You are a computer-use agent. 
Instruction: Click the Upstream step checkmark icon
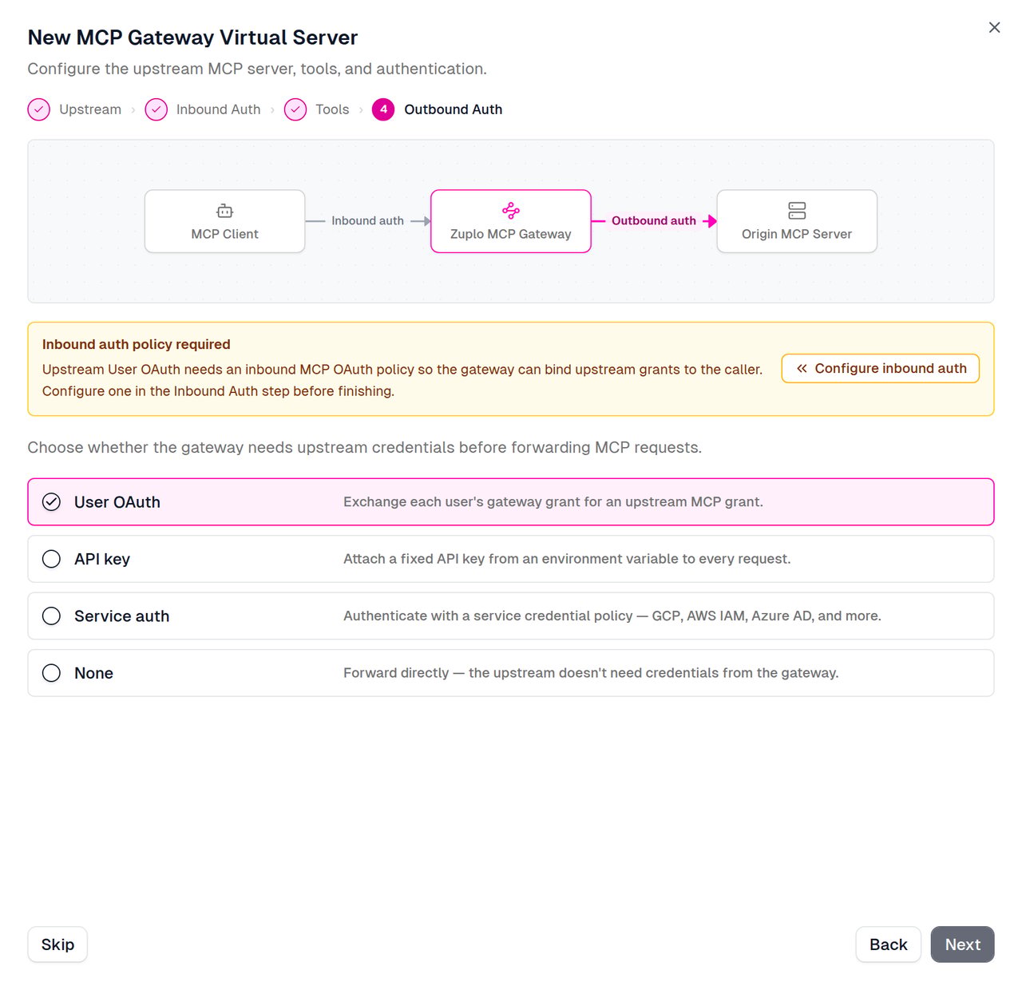(x=38, y=109)
